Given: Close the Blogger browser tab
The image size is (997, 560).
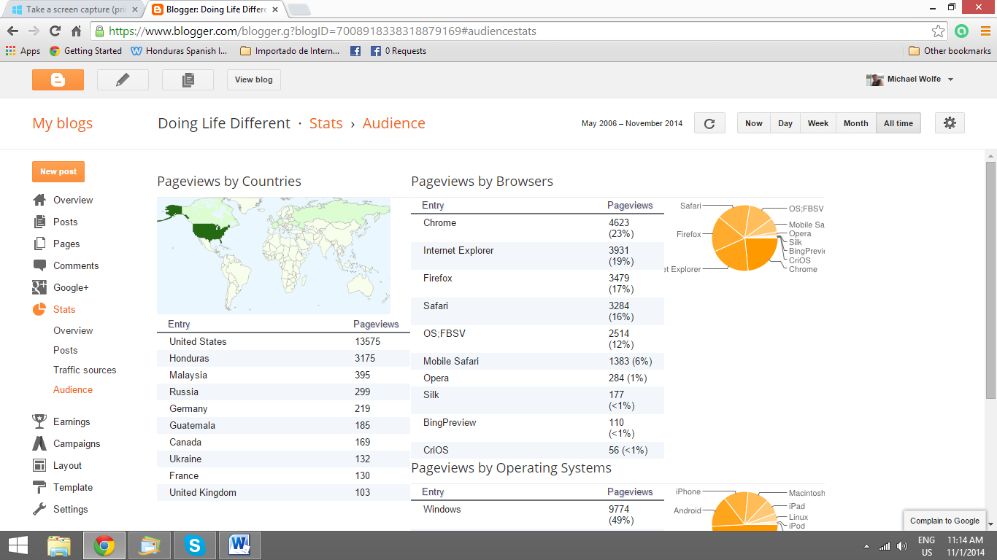Looking at the screenshot, I should point(274,10).
